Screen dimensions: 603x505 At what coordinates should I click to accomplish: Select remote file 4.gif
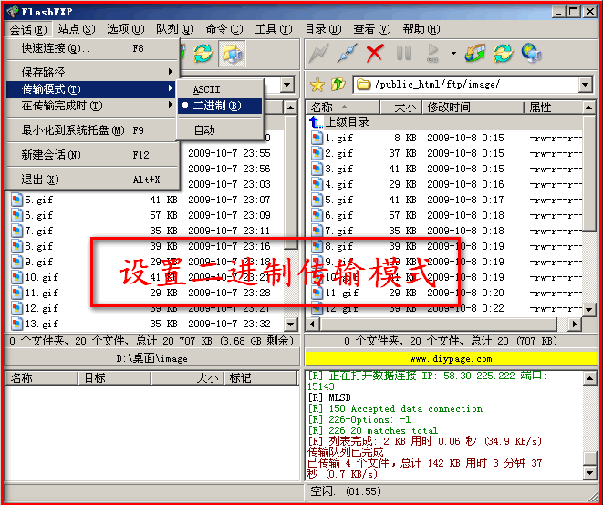[x=332, y=184]
